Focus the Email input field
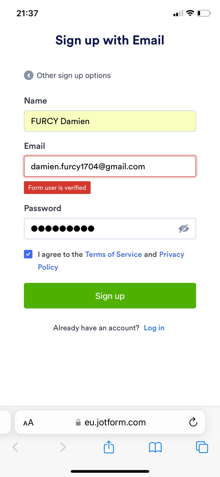This screenshot has height=477, width=220. point(110,166)
